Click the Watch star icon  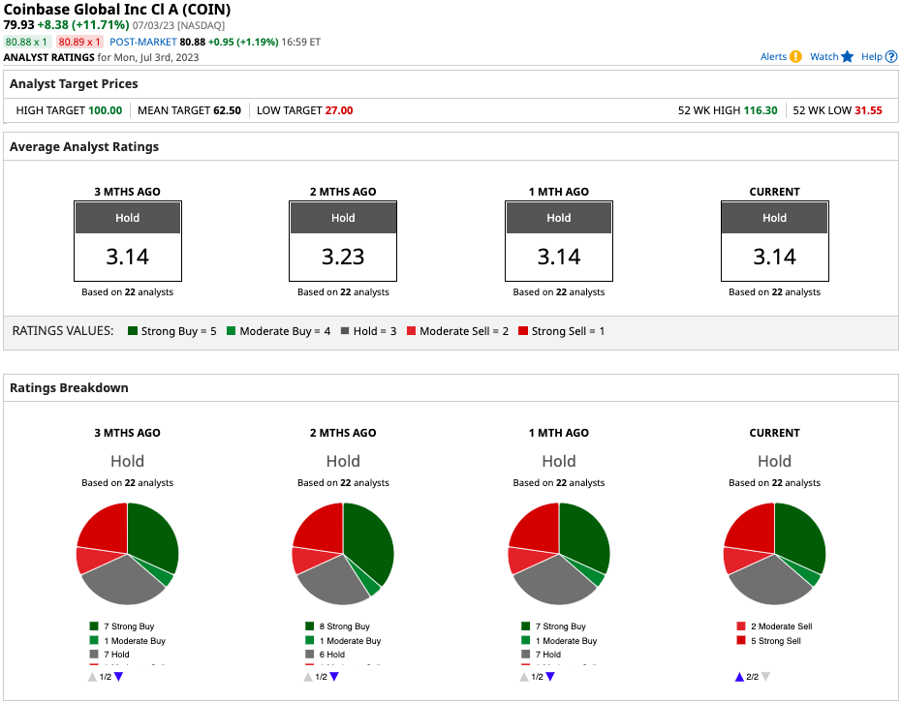pyautogui.click(x=847, y=57)
